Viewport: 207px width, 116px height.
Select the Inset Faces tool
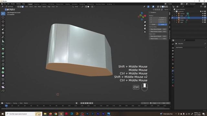(3, 53)
